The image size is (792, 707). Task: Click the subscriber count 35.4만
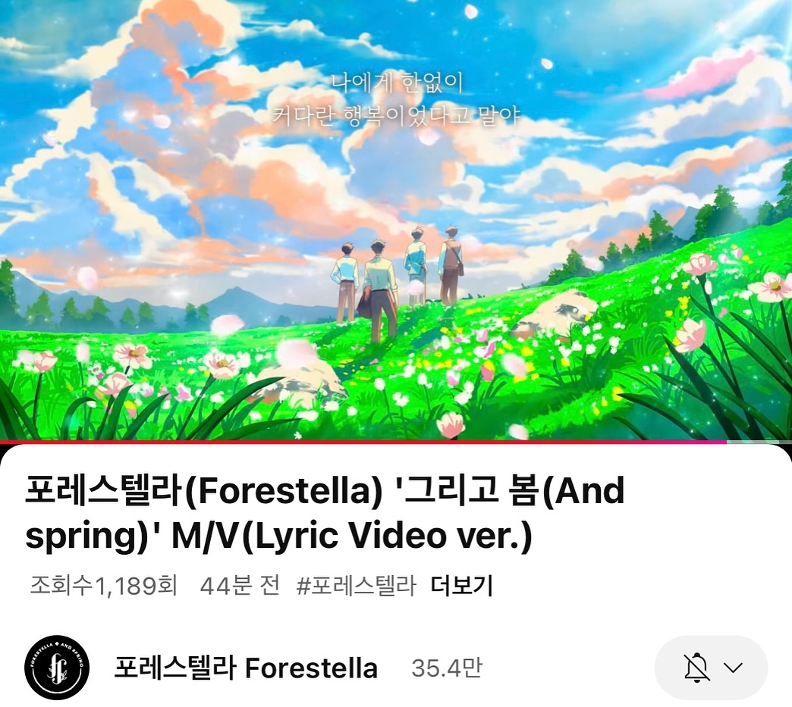coord(447,668)
